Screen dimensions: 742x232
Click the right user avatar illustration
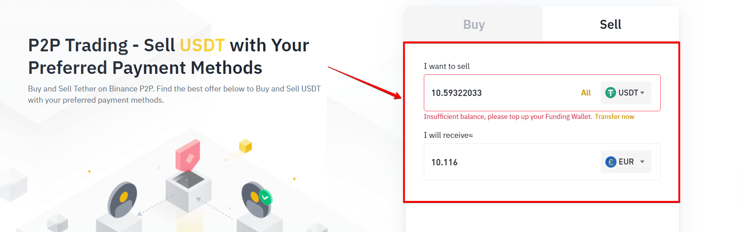(x=256, y=199)
